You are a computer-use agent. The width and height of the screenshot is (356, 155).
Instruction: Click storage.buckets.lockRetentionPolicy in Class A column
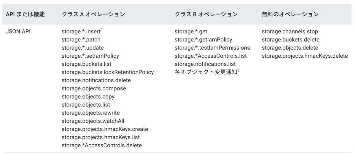108,72
